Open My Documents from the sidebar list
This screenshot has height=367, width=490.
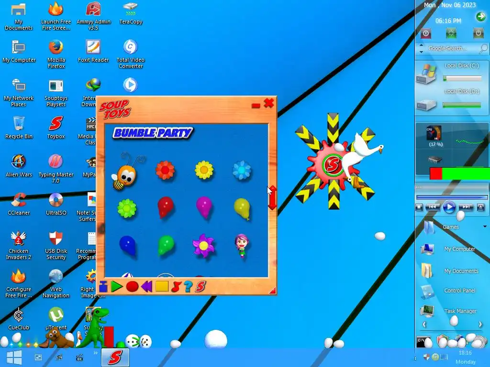point(451,271)
